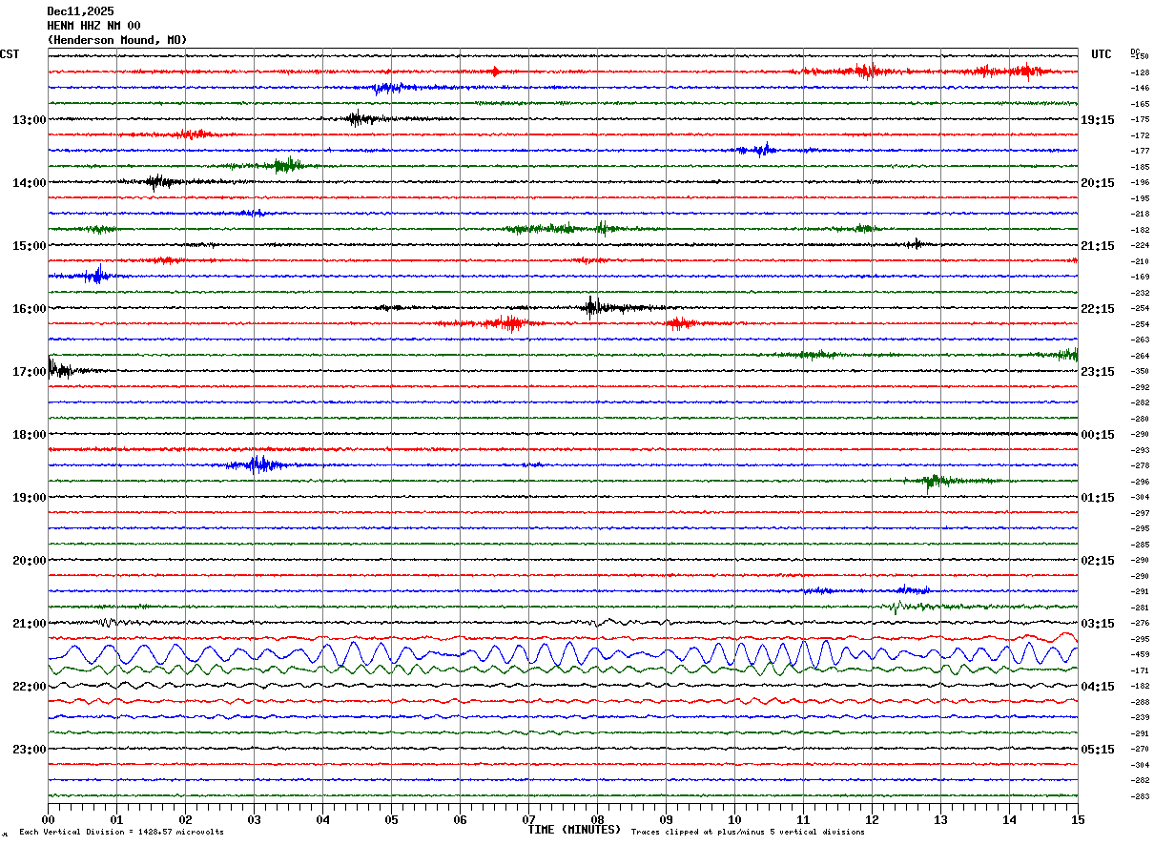Screen dimensions: 1154x845
Task: Click the 23:00 CST time label
Action: coord(29,750)
